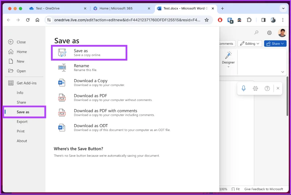
Task: Close the Home | Microsoft 365 tab
Action: 149,8
